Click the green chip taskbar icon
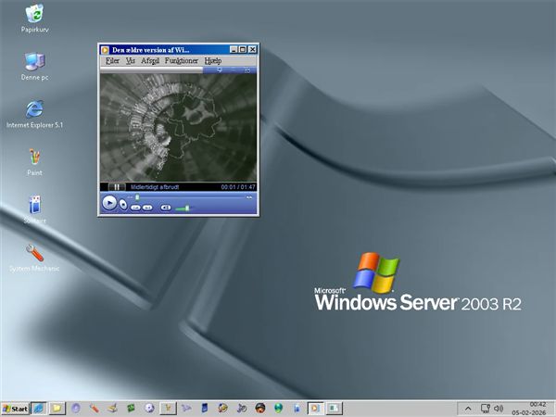This screenshot has width=556, height=417. (132, 409)
